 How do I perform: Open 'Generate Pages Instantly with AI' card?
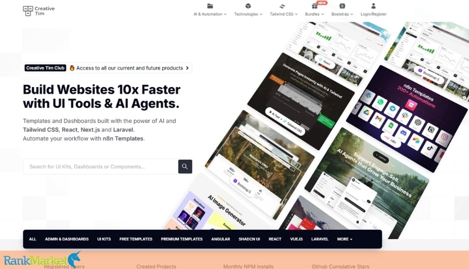(301, 101)
